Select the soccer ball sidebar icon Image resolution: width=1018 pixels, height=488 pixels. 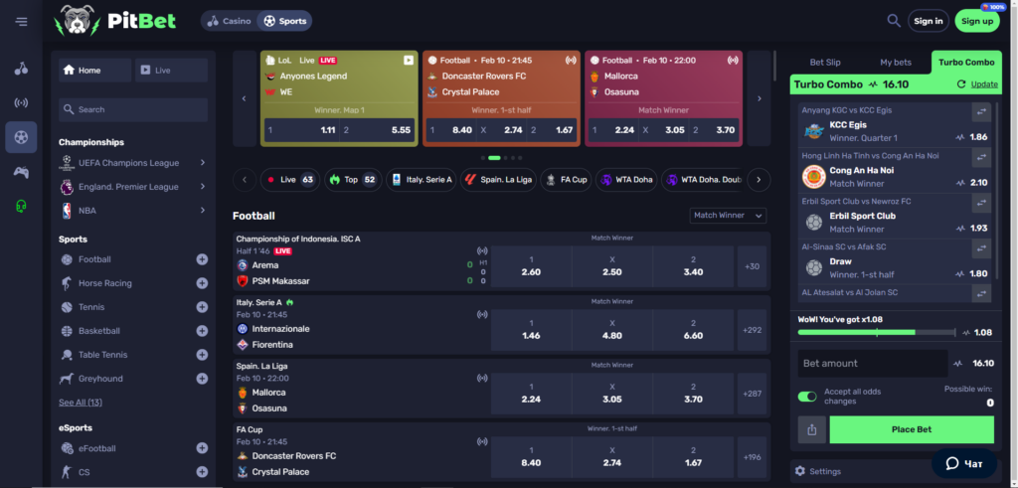point(21,136)
